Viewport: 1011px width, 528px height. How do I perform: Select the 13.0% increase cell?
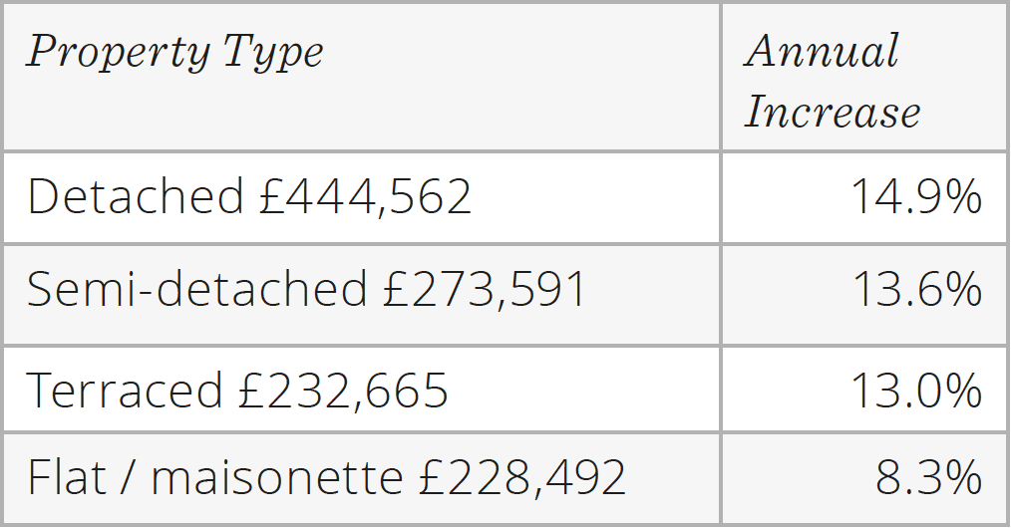tap(864, 390)
